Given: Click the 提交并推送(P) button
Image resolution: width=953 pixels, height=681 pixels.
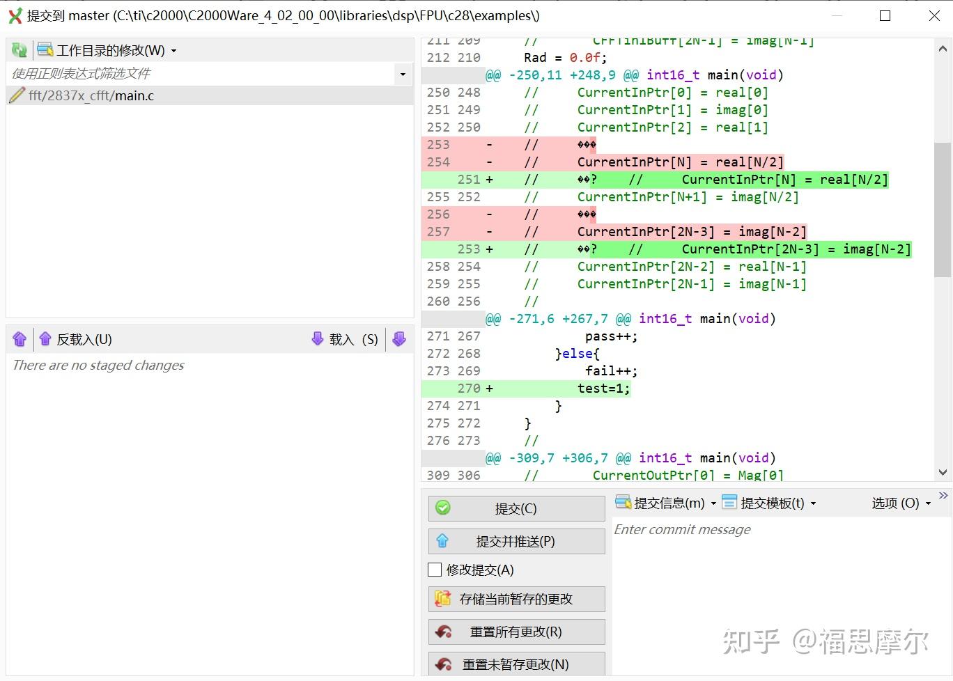Looking at the screenshot, I should click(x=516, y=541).
